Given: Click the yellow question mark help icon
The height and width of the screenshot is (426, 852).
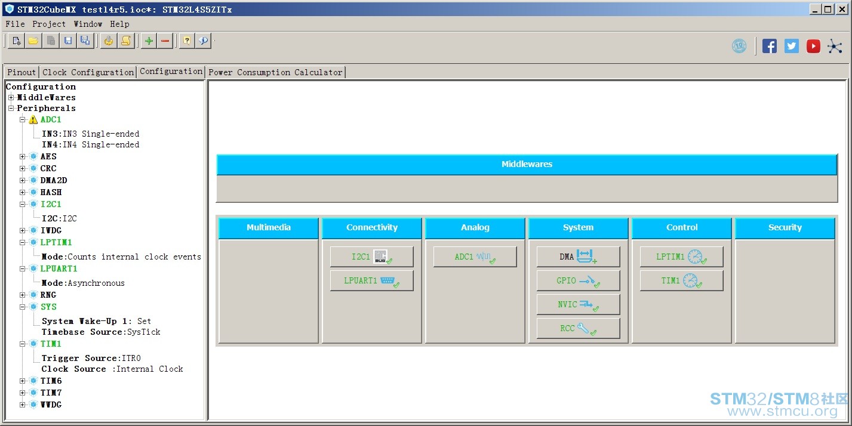Looking at the screenshot, I should click(x=187, y=41).
